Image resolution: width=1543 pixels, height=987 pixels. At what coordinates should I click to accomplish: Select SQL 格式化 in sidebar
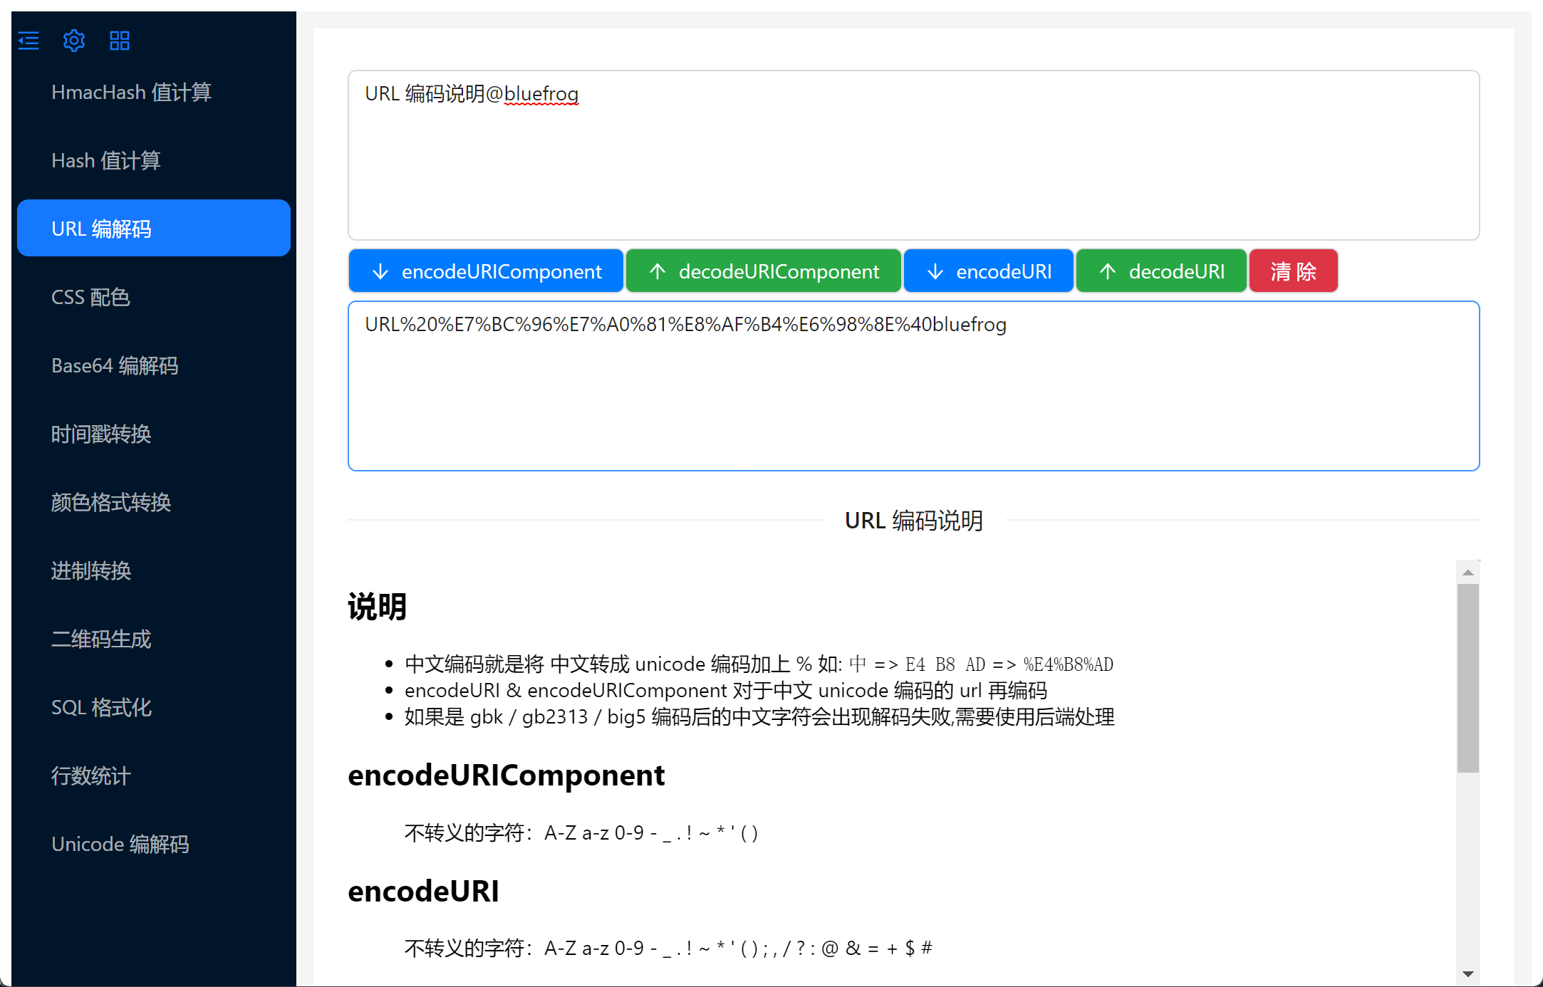pyautogui.click(x=101, y=708)
